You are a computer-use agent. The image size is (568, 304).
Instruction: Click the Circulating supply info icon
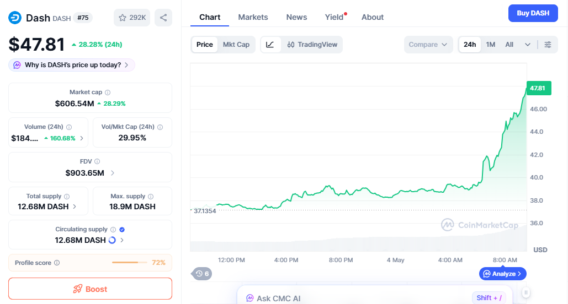click(113, 230)
